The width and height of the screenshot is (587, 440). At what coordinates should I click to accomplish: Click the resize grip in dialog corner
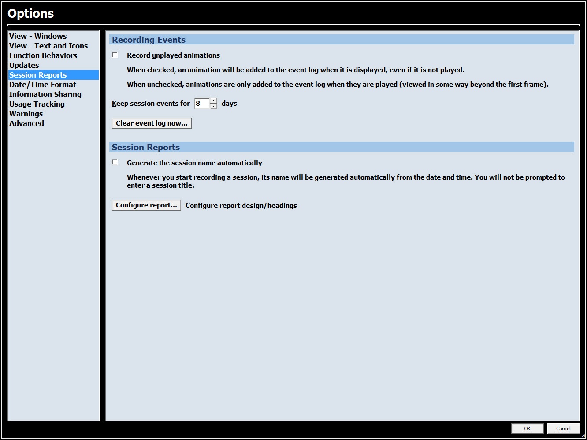pos(583,436)
